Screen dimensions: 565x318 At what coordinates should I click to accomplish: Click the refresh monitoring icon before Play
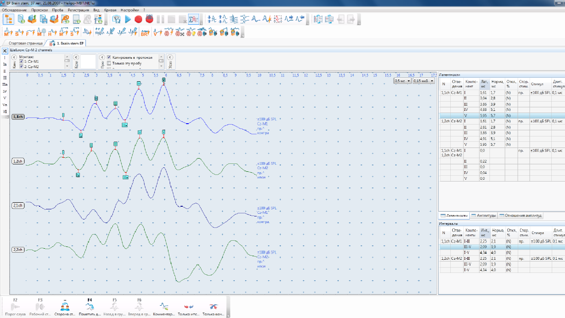tap(117, 19)
